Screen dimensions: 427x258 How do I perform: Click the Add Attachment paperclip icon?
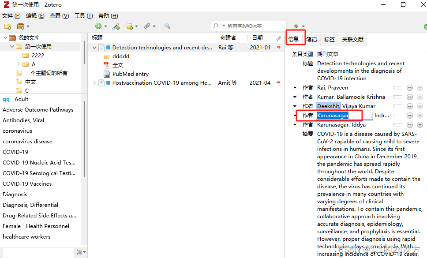click(147, 26)
